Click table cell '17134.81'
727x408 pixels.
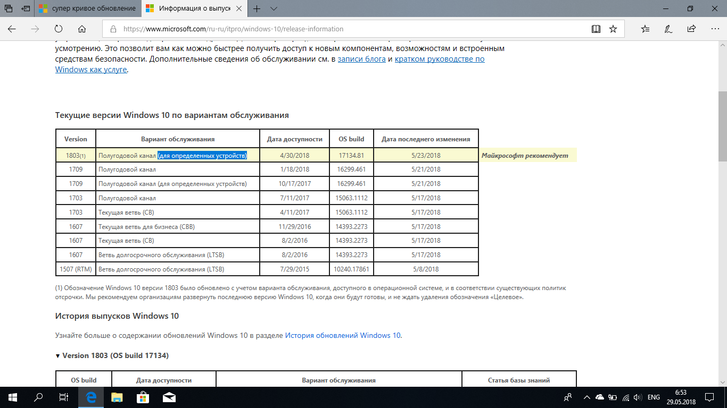point(351,156)
